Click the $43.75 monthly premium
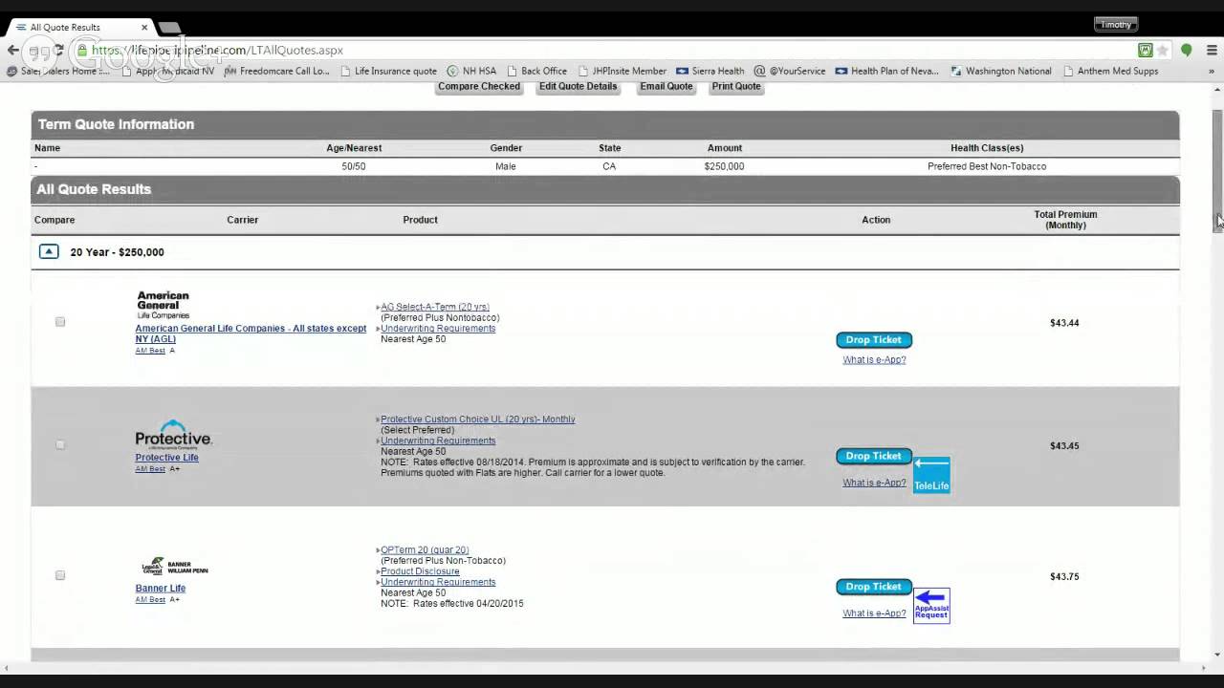The image size is (1224, 688). click(x=1064, y=577)
